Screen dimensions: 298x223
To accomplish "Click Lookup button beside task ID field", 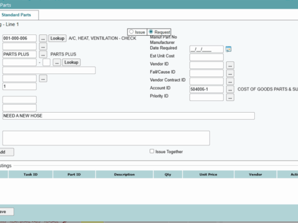I will pyautogui.click(x=57, y=39).
